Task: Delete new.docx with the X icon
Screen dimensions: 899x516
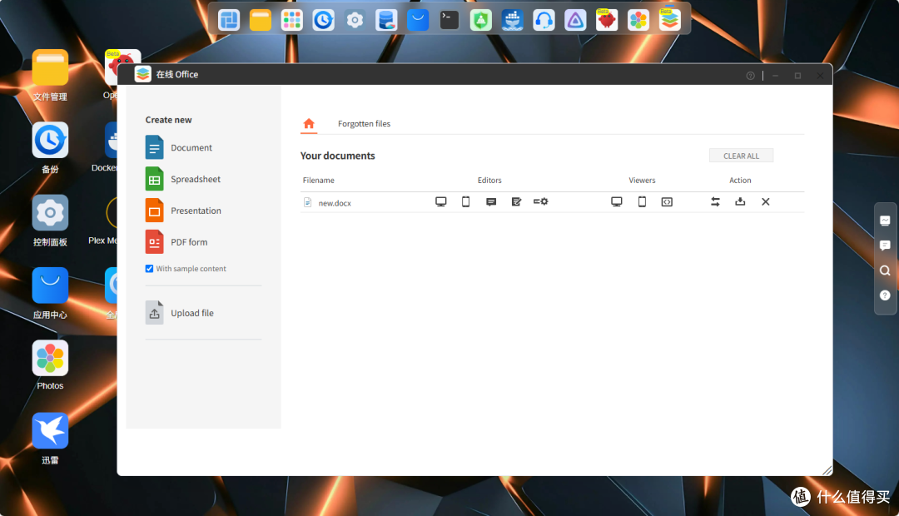Action: pos(766,201)
